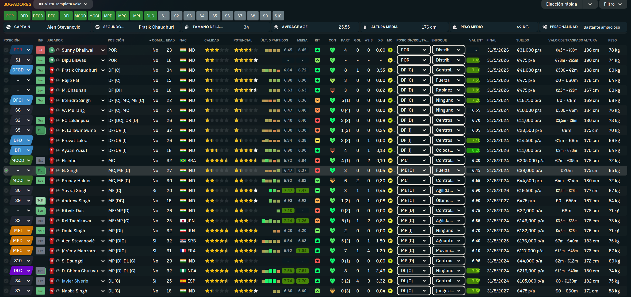This screenshot has width=631, height=297.
Task: Open the Aguante focus dropdown for Alen Stevanović
Action: [449, 241]
